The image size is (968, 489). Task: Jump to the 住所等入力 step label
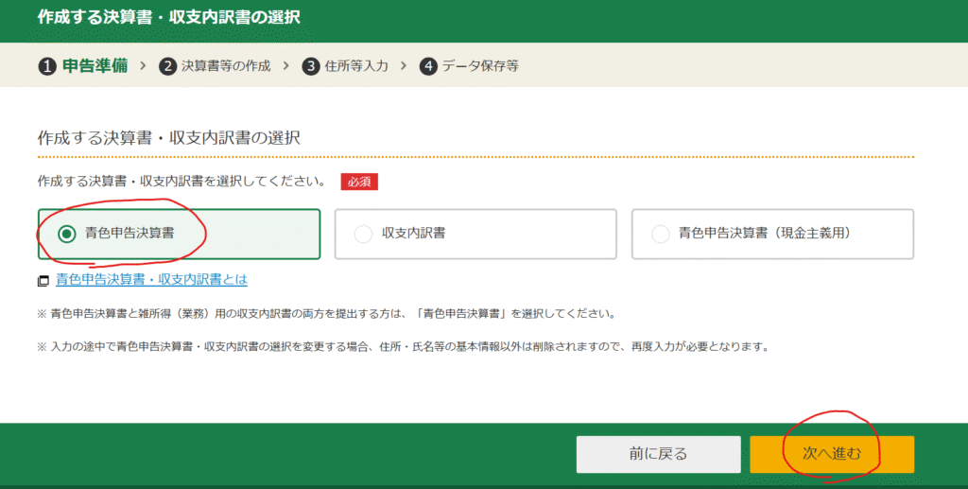357,66
